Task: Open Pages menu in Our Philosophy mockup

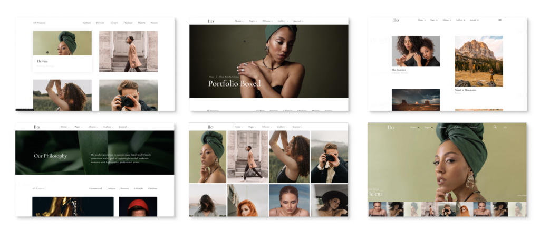Action: [79, 127]
